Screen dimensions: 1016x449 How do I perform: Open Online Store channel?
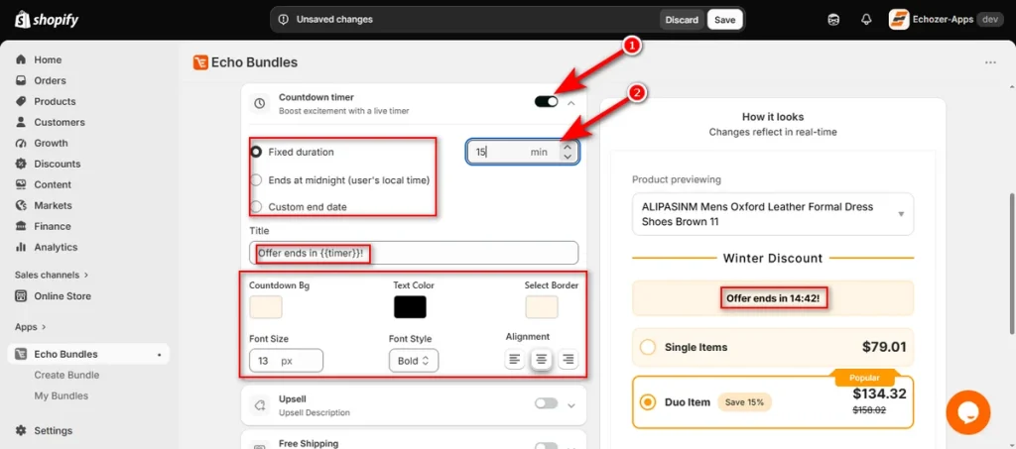(63, 295)
